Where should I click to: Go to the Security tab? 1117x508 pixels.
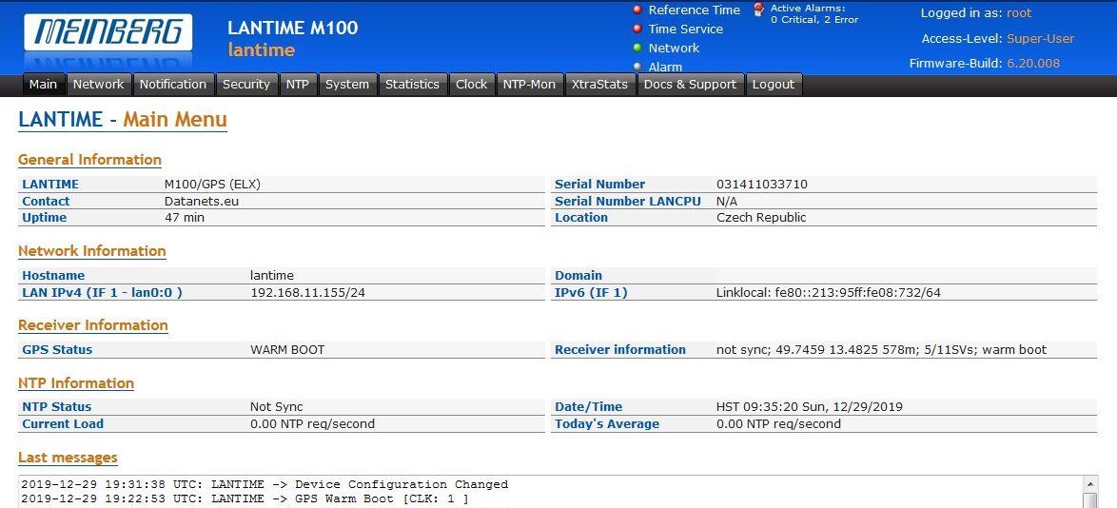tap(246, 84)
